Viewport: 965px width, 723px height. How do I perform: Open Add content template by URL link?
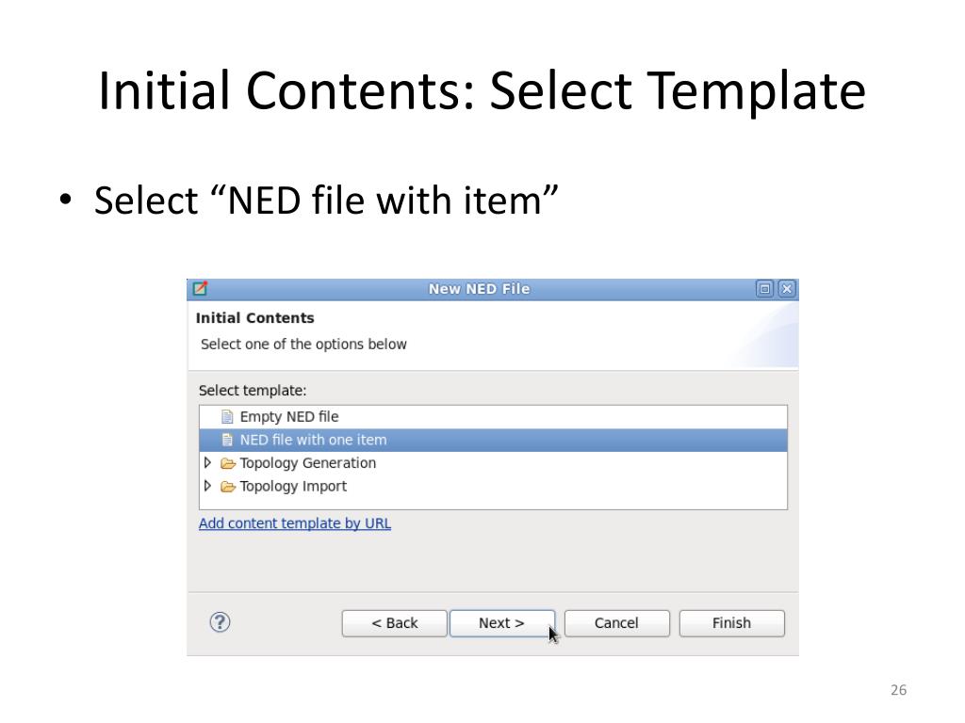coord(295,523)
